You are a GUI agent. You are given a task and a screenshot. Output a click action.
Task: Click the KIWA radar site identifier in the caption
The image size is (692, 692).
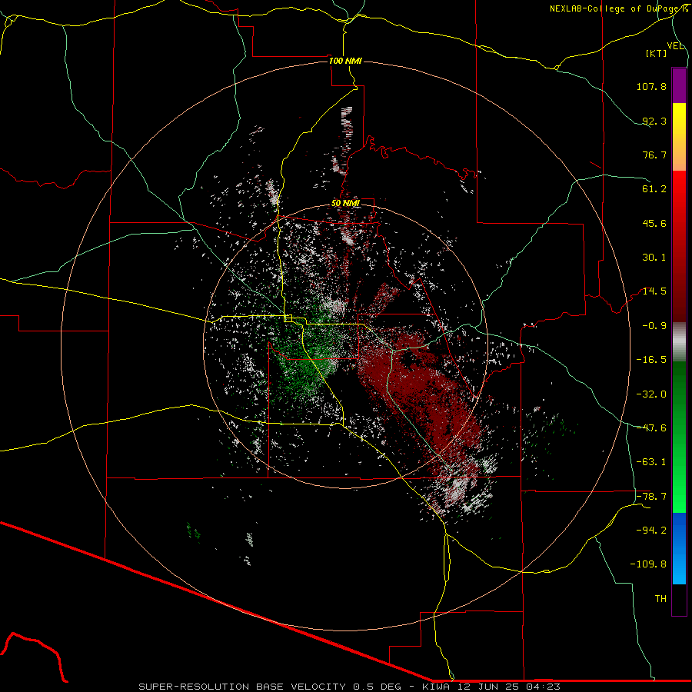(x=437, y=687)
